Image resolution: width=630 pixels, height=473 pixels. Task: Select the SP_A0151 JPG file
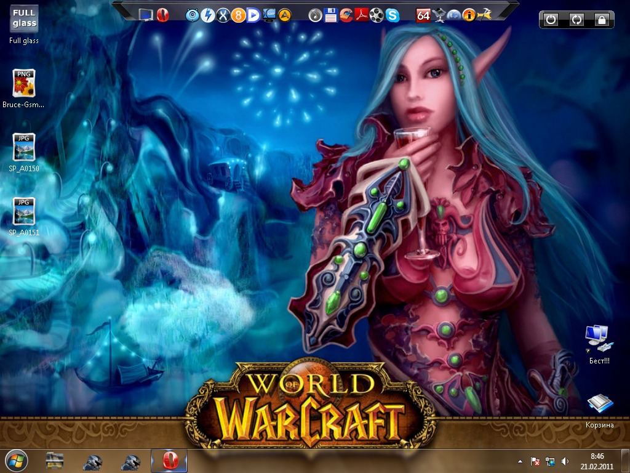(x=24, y=216)
